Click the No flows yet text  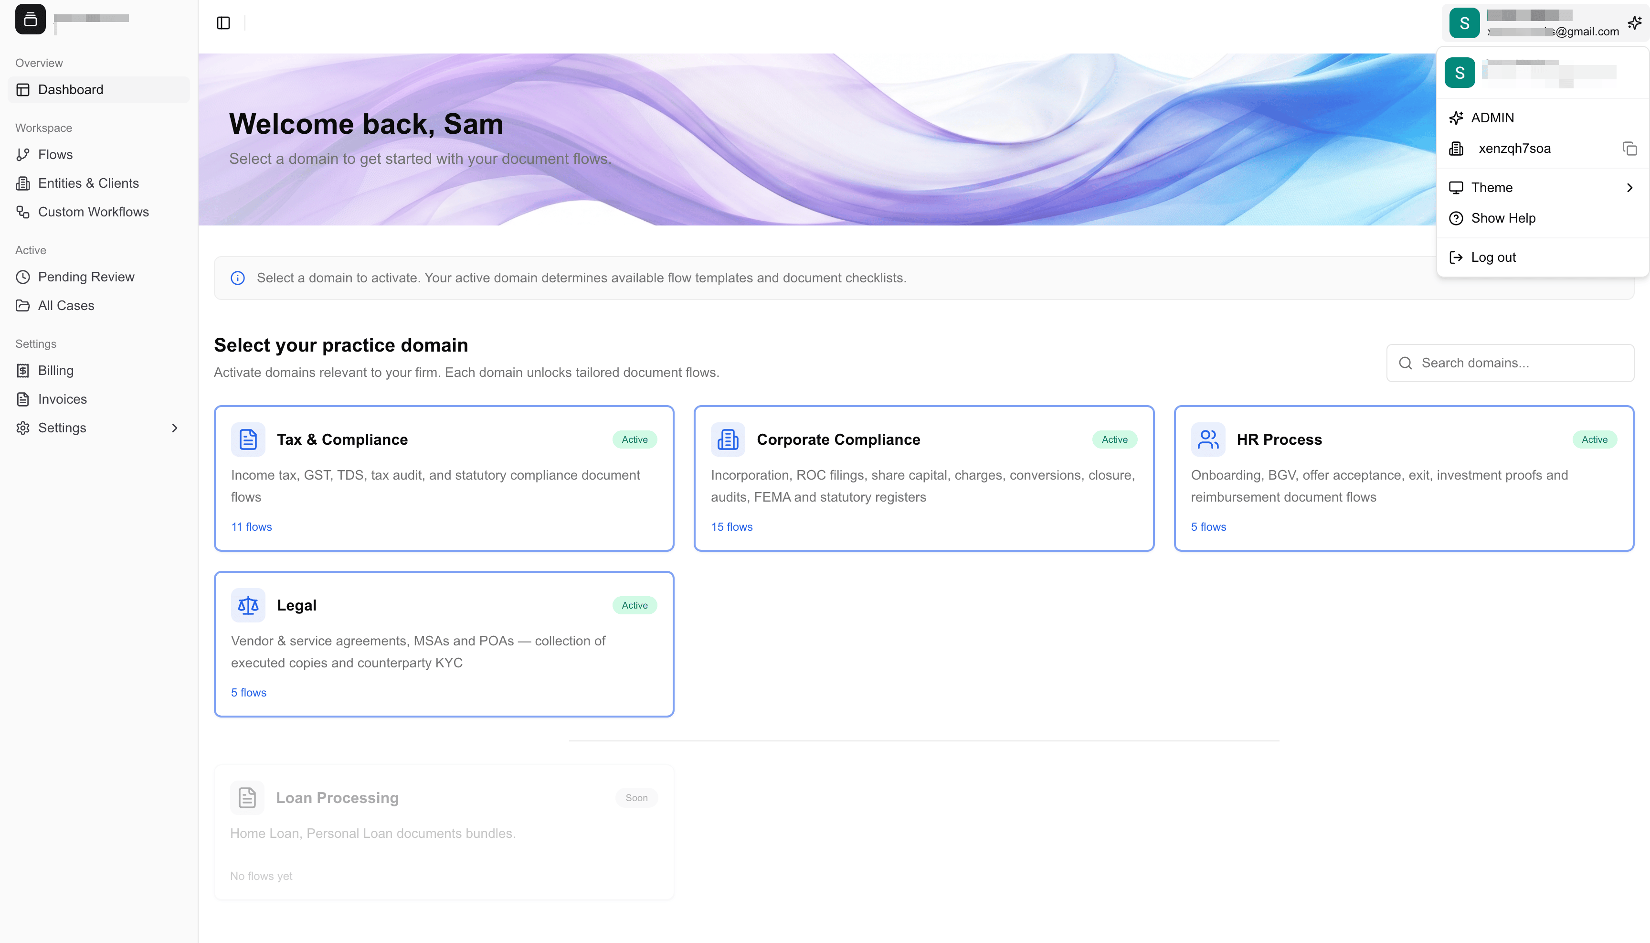point(262,876)
